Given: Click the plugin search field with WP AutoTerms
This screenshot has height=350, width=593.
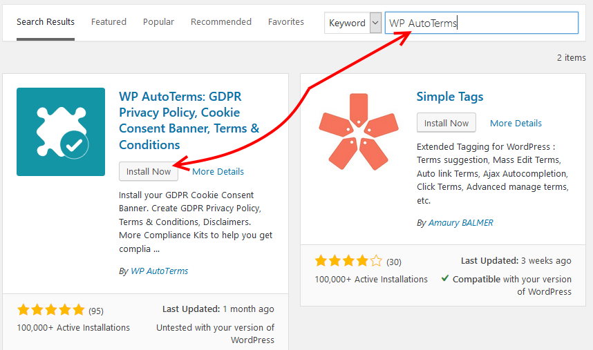Looking at the screenshot, I should click(x=482, y=23).
